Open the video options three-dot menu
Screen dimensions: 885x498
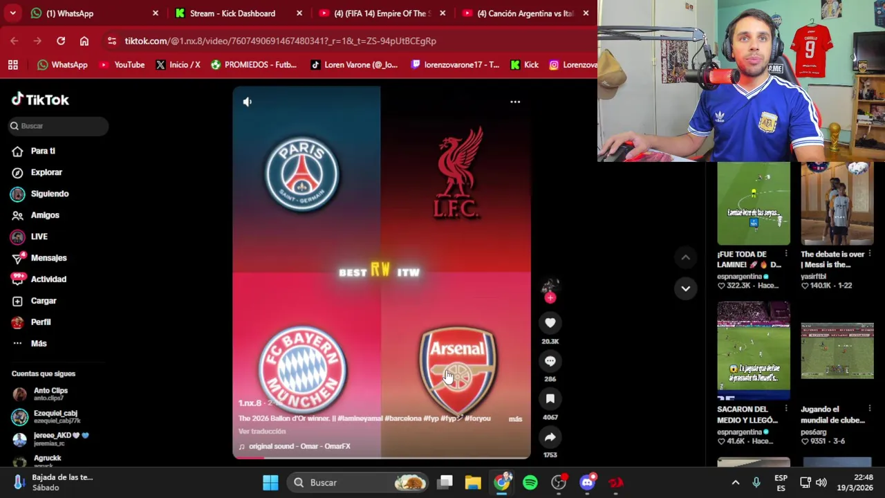[x=515, y=102]
